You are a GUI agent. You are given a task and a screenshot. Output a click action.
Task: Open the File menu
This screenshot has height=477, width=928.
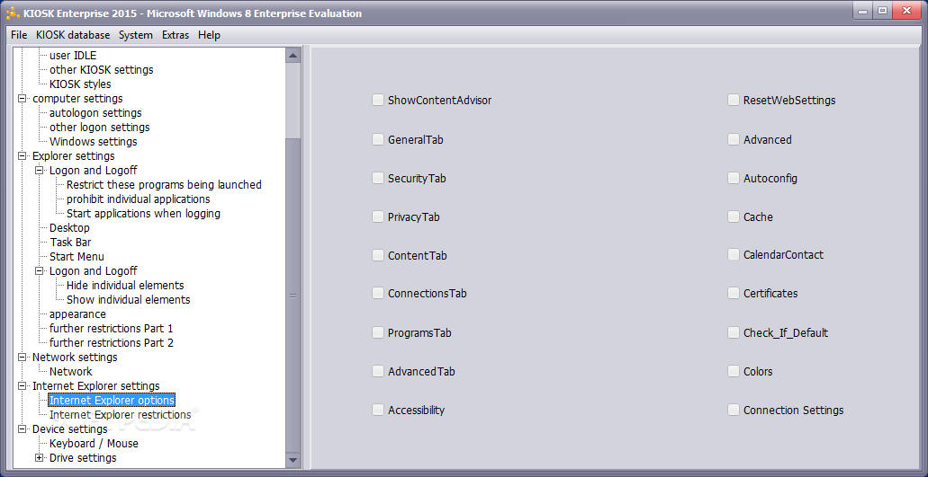19,35
